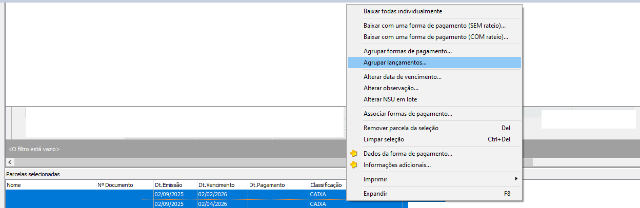Click the scroll-left arrow of horizontal scrollbar
The image size is (640, 208).
(x=10, y=162)
